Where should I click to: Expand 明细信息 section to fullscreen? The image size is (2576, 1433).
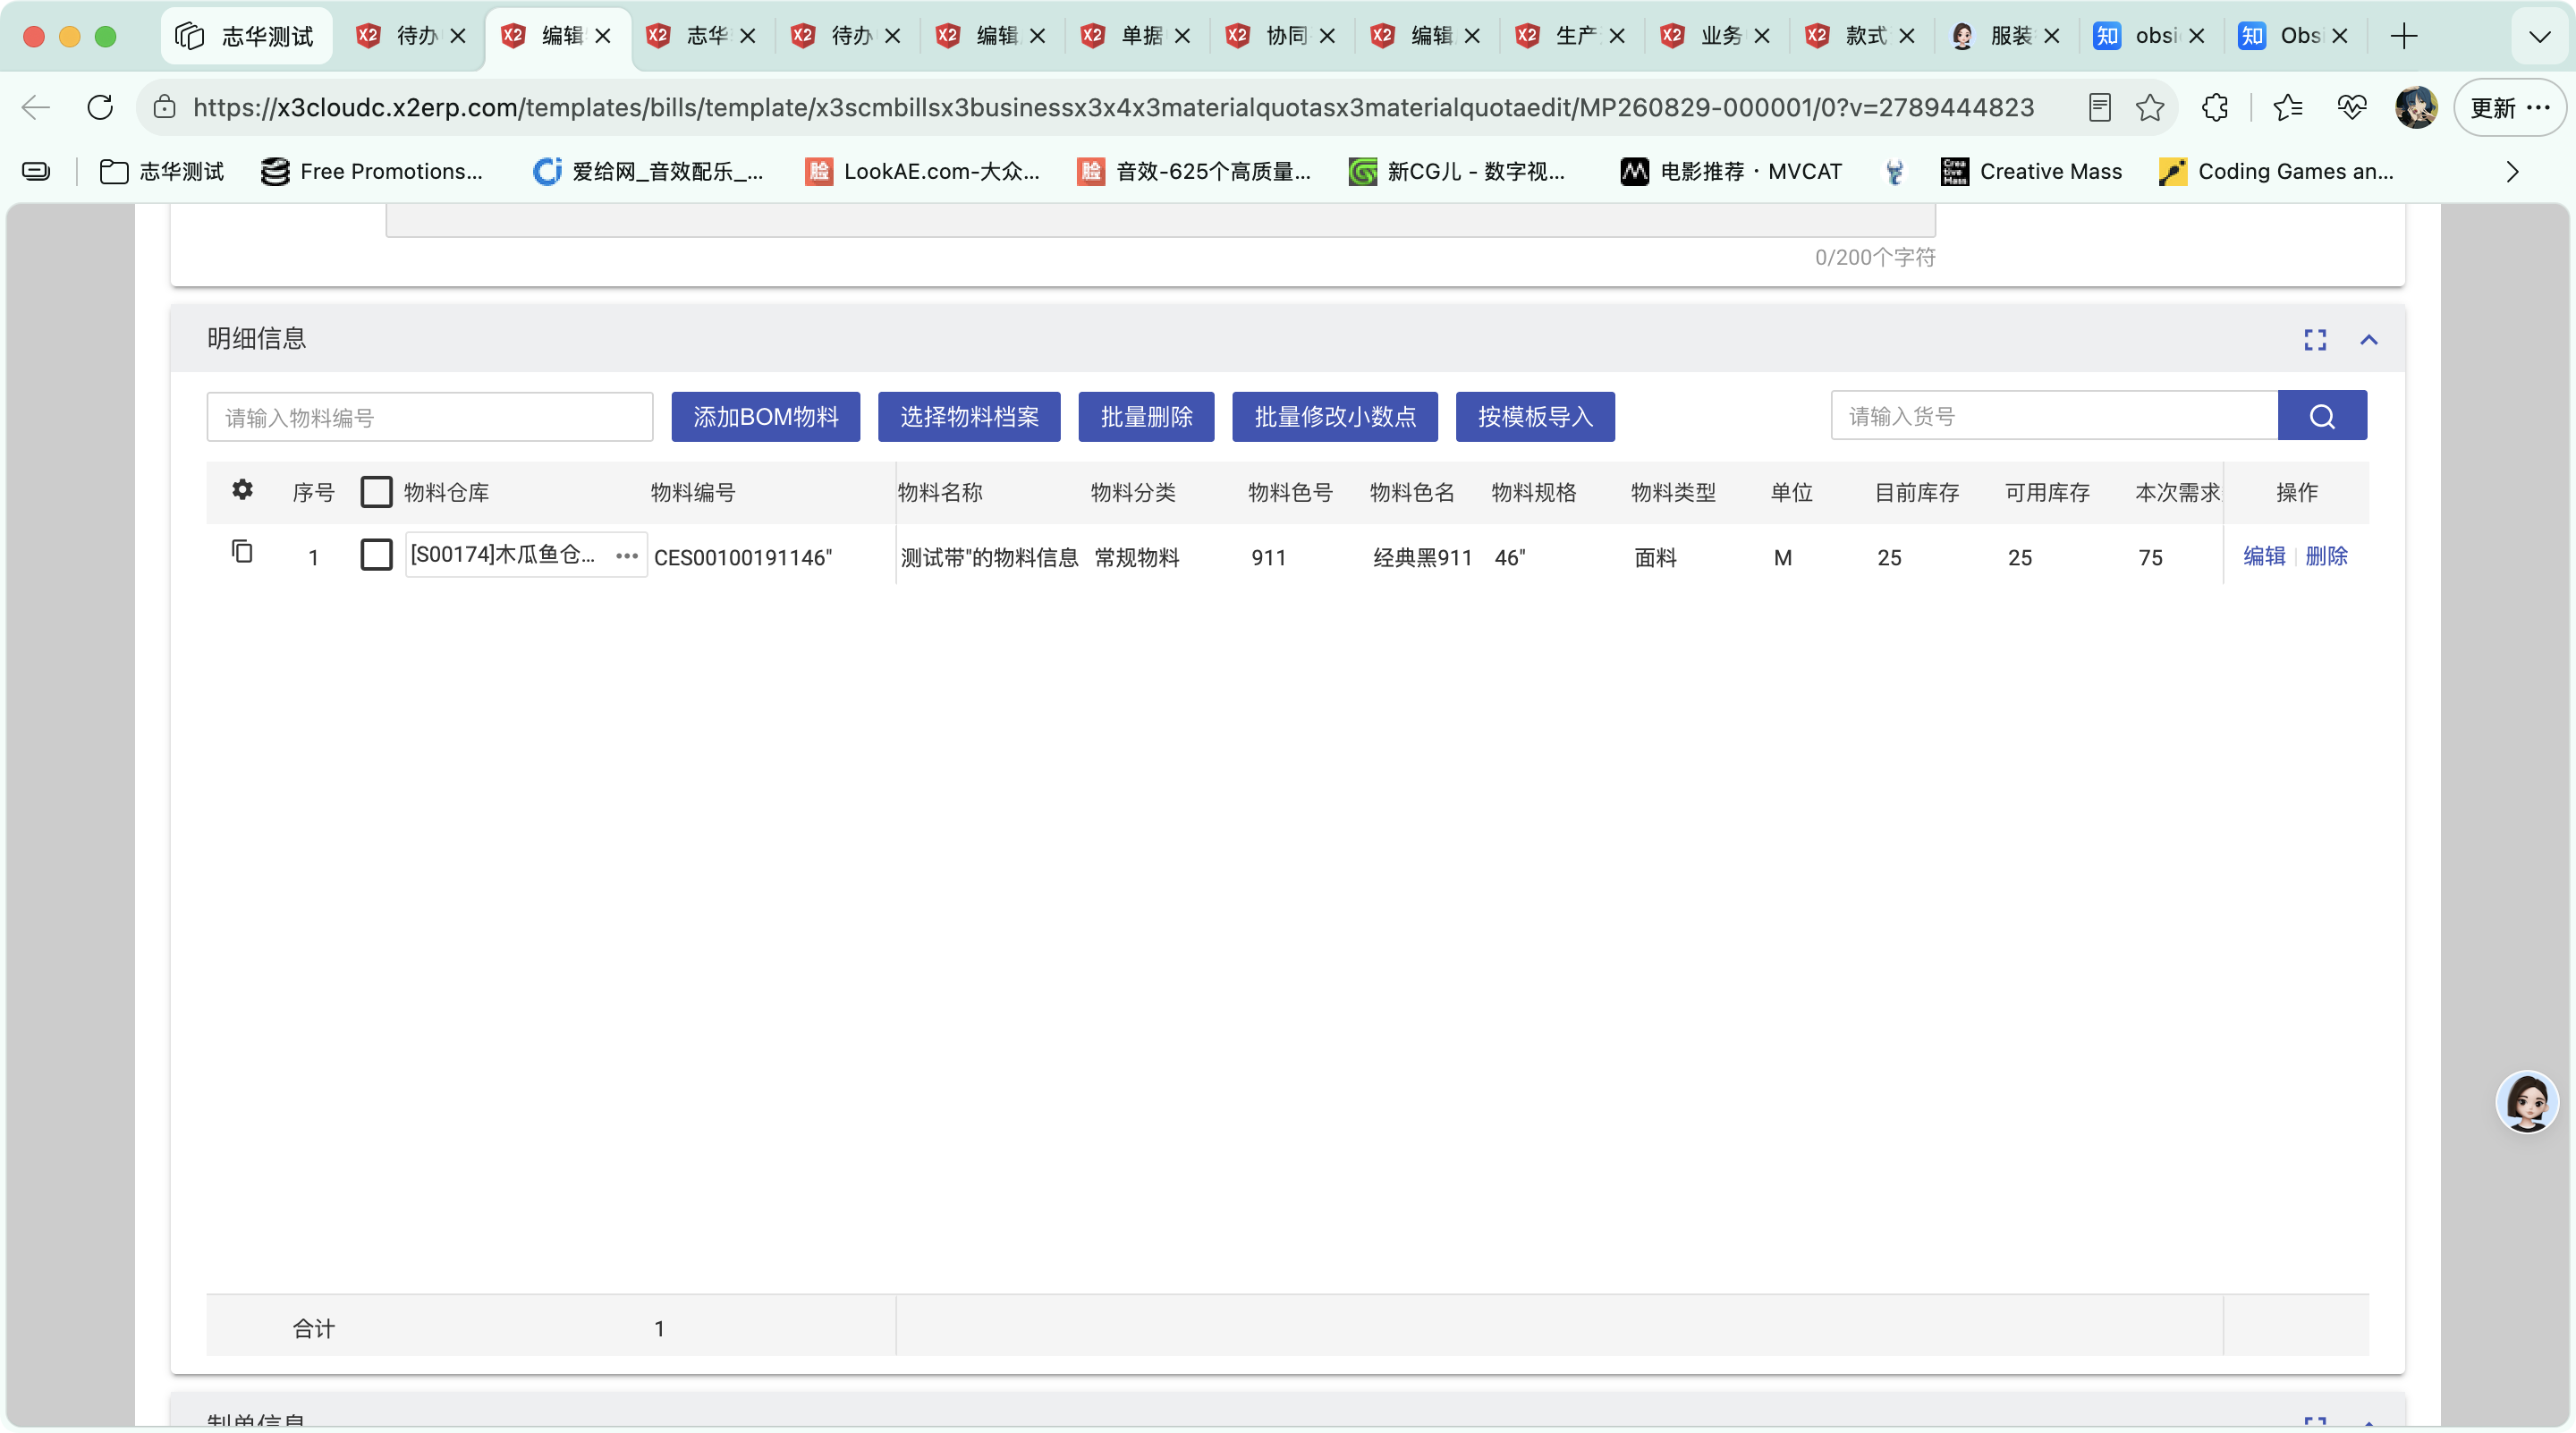pyautogui.click(x=2315, y=340)
